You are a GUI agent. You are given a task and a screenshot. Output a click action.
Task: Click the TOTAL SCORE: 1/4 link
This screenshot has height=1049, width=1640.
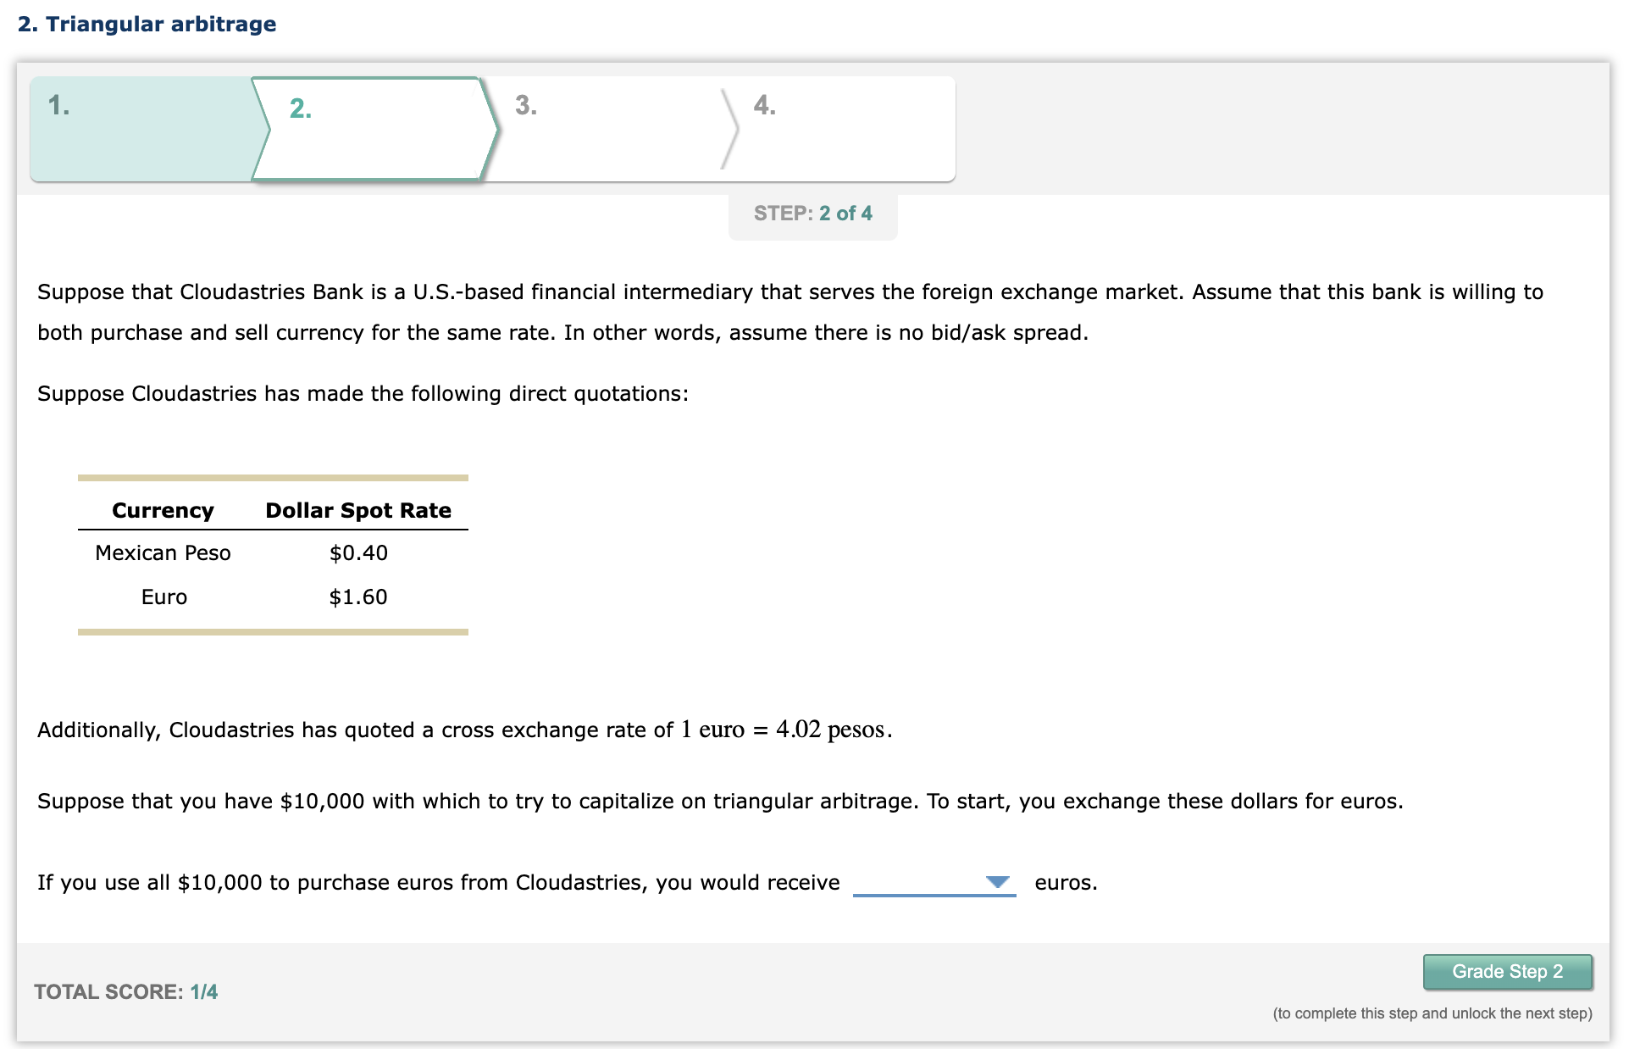pos(125,991)
